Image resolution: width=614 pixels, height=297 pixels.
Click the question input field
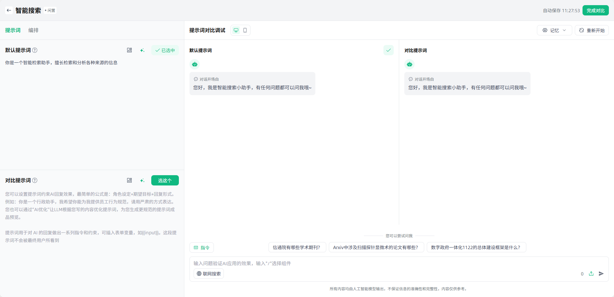point(385,263)
